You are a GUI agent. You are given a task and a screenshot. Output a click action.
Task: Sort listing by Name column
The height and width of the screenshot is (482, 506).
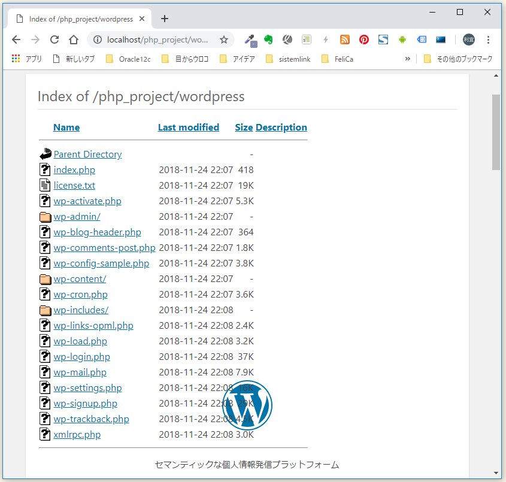tap(66, 128)
